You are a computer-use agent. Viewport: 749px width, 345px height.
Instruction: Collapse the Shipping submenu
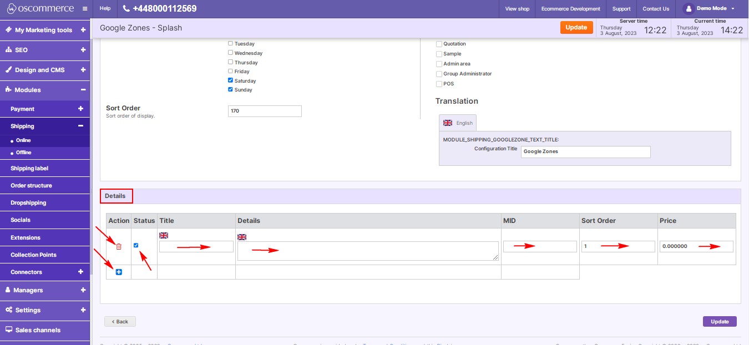click(x=80, y=126)
